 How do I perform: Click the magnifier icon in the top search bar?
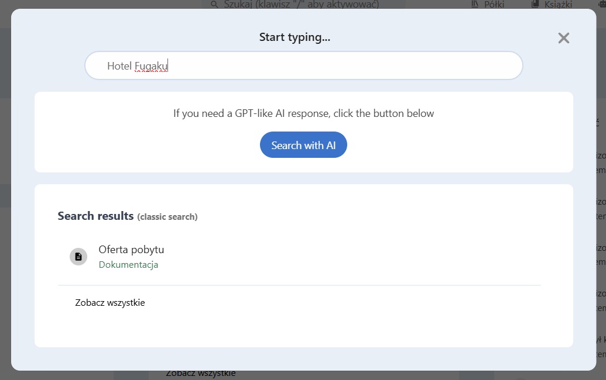214,4
